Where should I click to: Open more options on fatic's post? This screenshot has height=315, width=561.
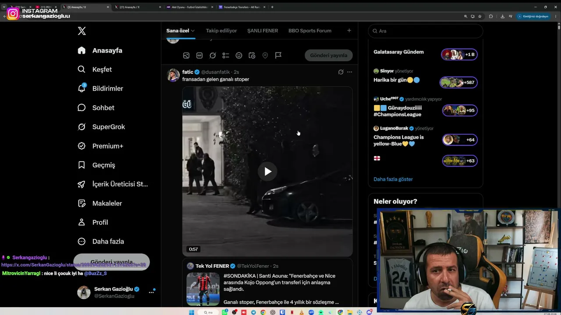point(349,72)
